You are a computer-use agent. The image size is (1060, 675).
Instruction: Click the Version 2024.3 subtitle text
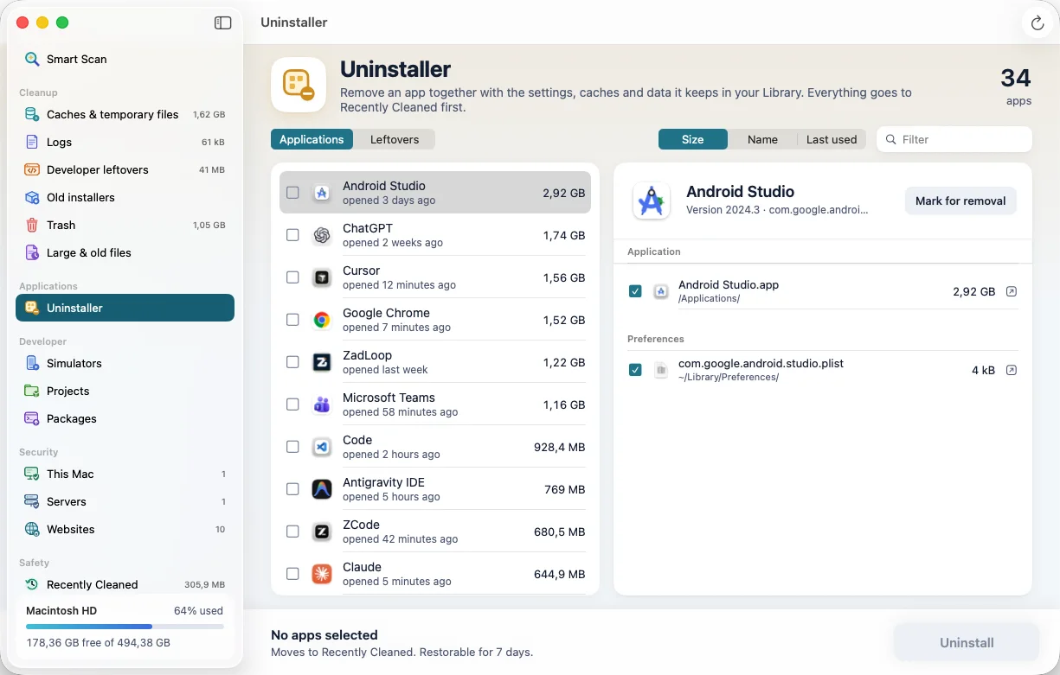pyautogui.click(x=777, y=210)
